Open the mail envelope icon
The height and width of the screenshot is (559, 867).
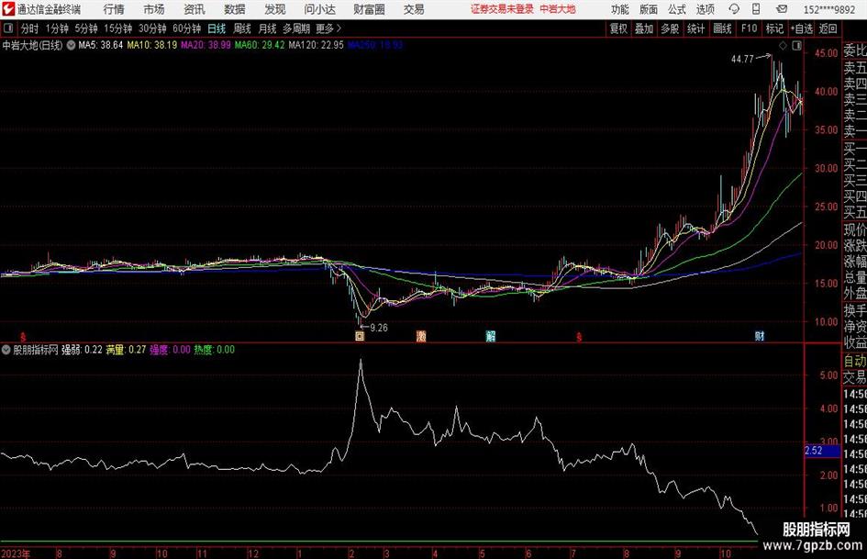782,9
